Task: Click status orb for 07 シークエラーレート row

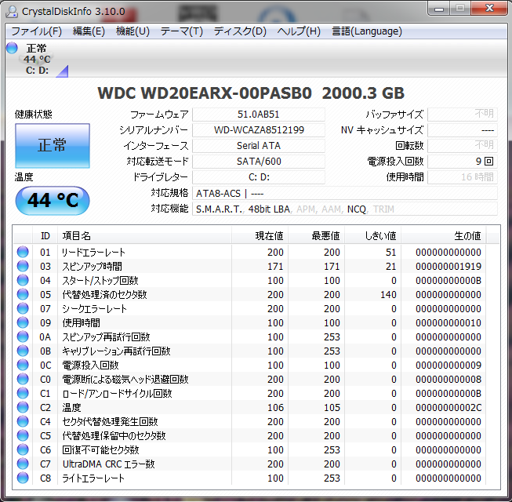Action: click(x=23, y=308)
